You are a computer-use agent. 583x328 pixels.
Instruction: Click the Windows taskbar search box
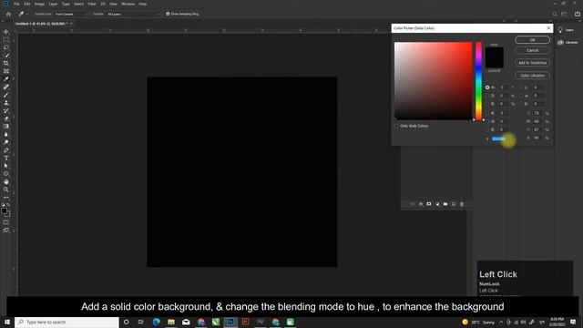coord(66,322)
